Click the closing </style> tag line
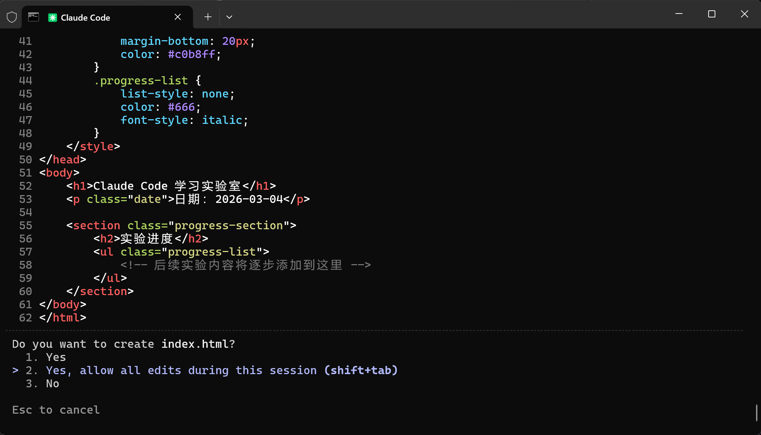This screenshot has height=435, width=761. pyautogui.click(x=93, y=146)
